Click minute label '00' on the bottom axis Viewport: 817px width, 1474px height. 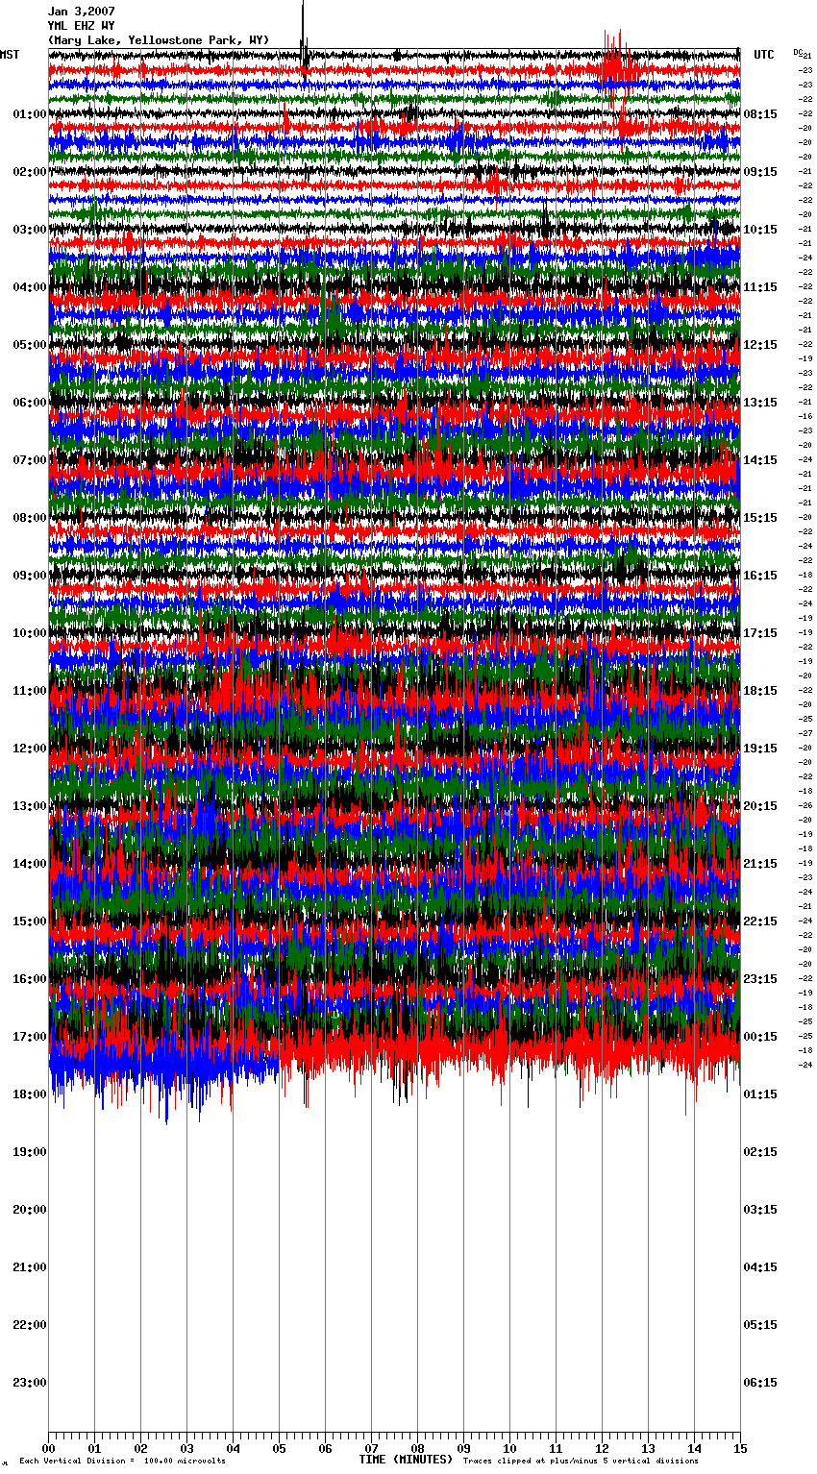tap(48, 1448)
